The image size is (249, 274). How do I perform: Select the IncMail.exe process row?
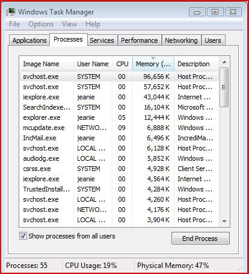119,138
